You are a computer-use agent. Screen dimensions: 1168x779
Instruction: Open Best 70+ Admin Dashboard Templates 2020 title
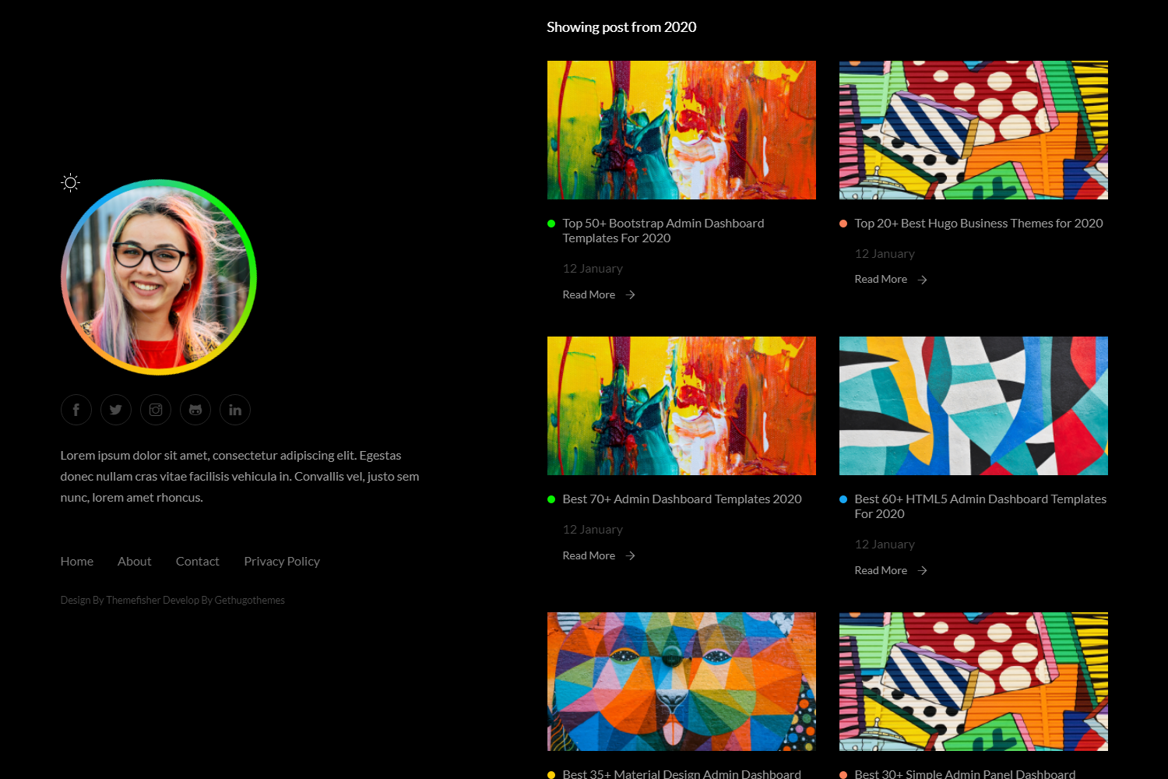681,499
